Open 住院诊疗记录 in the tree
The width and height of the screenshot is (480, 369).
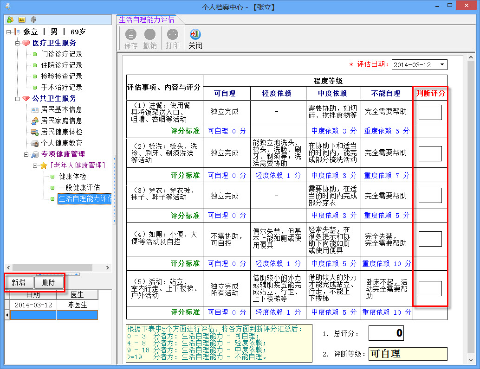click(62, 65)
